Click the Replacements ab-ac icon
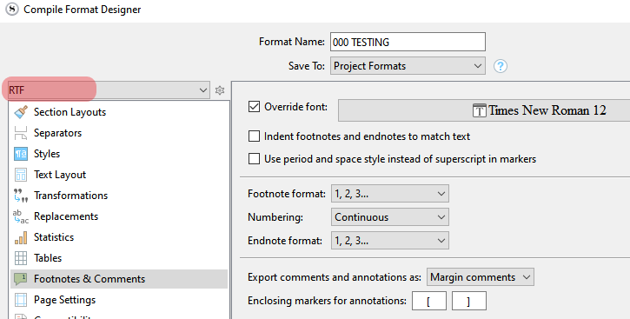Image resolution: width=630 pixels, height=319 pixels. [x=21, y=216]
